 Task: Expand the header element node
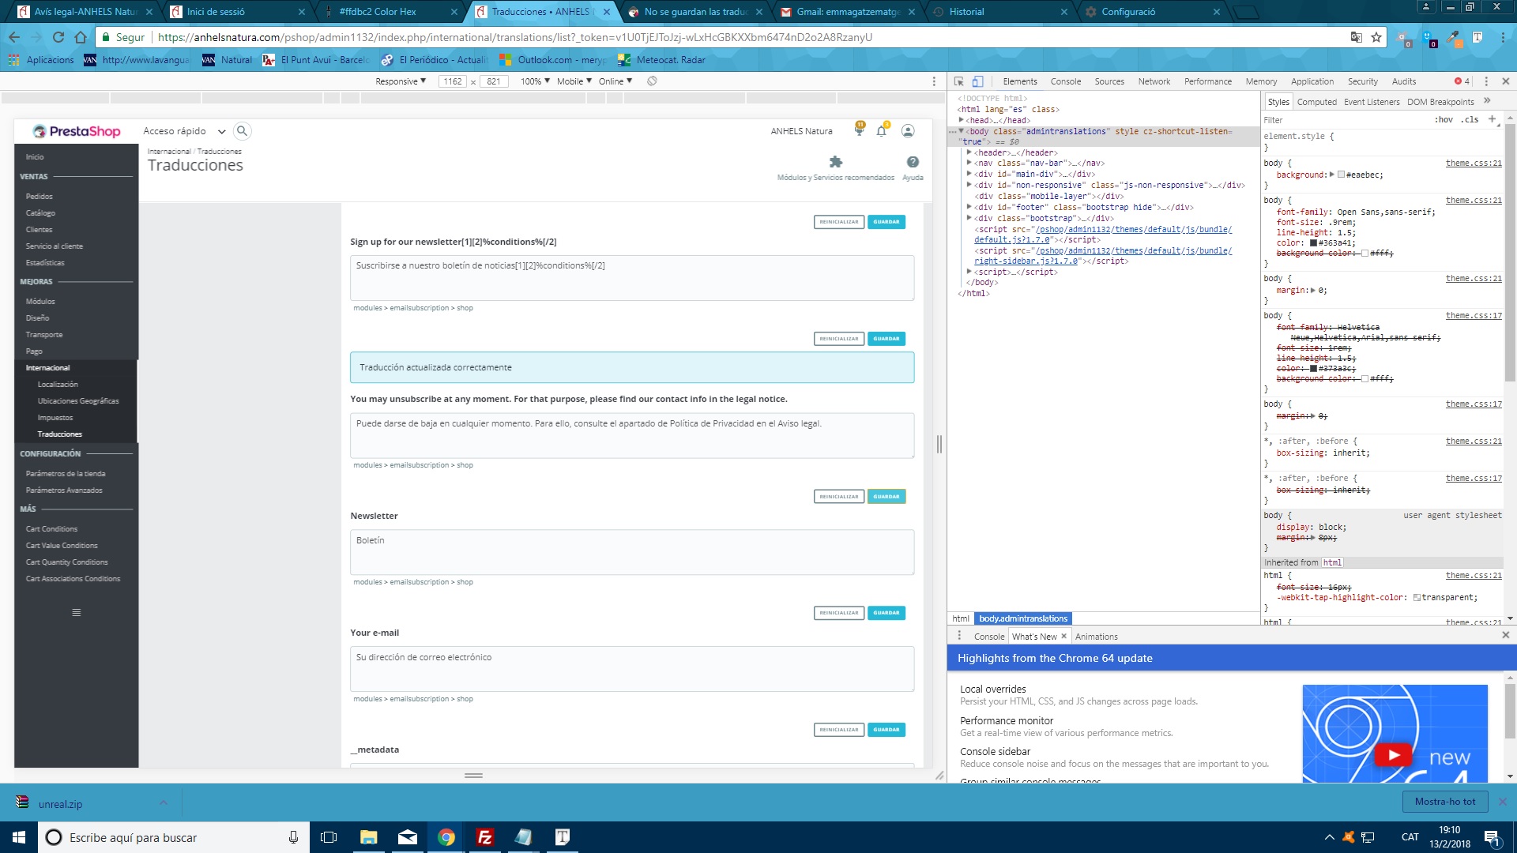(969, 152)
